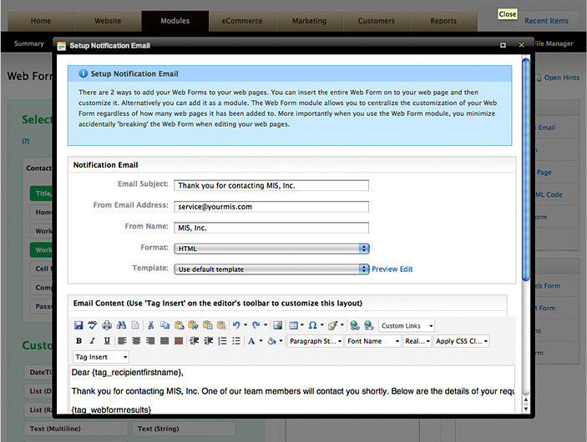Screen dimensions: 587x442
Task: Click the Save icon in editor toolbar
Action: [78, 325]
